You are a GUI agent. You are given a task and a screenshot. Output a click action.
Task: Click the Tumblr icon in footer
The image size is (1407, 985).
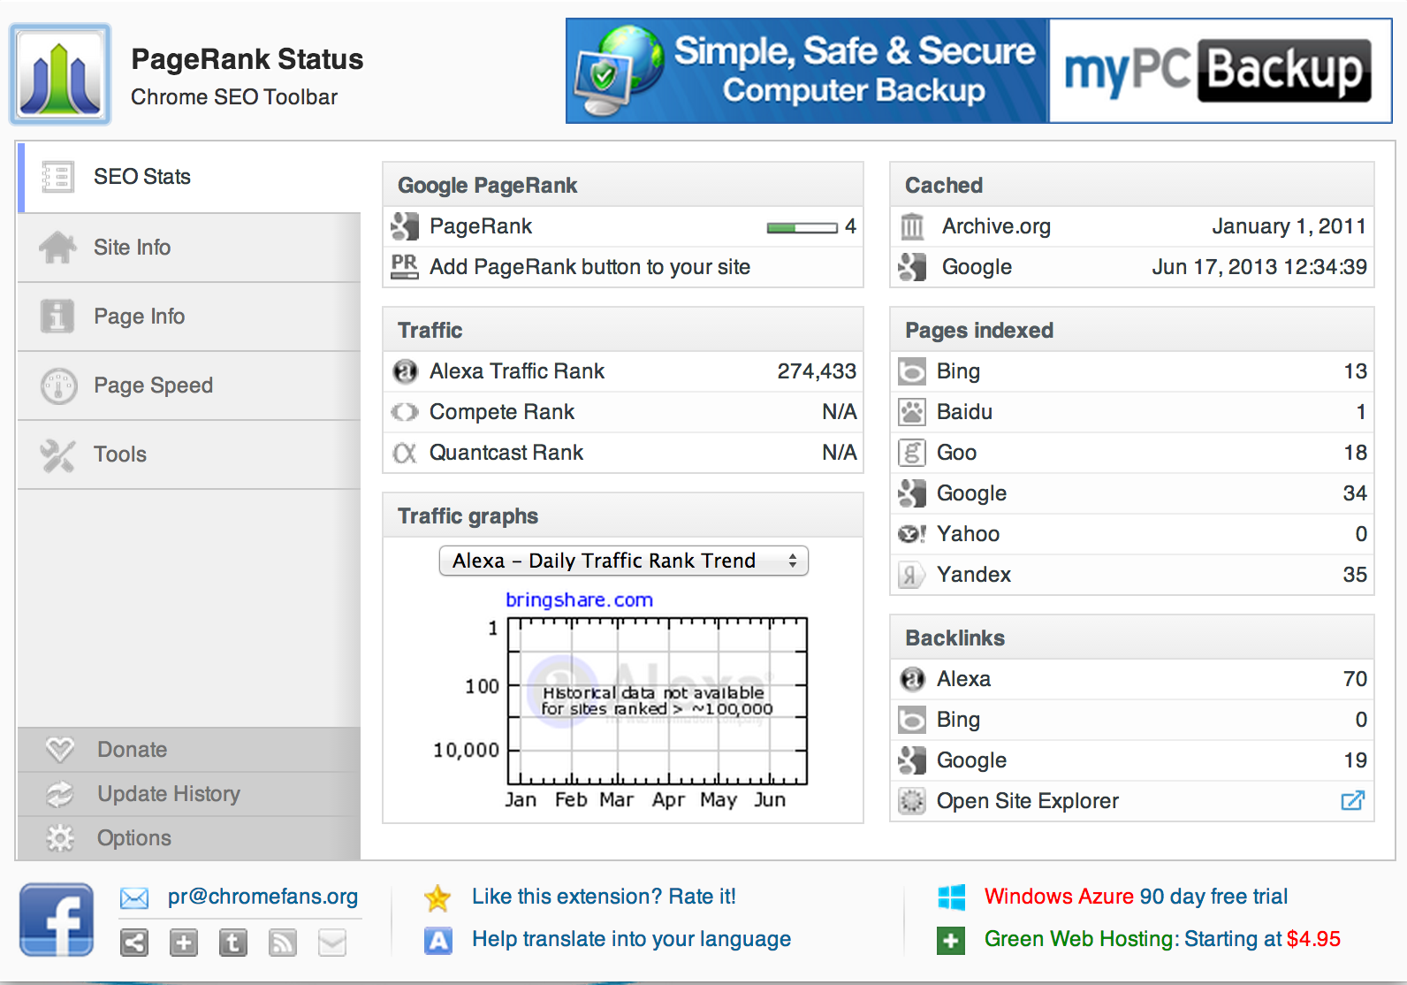pos(233,943)
